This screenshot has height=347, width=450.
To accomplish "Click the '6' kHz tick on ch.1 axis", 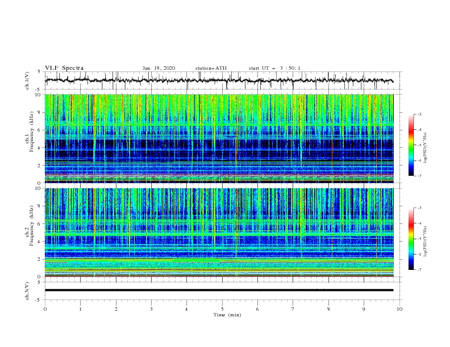I will point(40,130).
